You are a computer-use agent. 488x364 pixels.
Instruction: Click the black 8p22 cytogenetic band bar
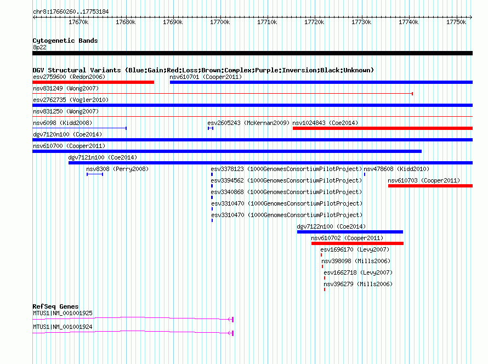click(252, 53)
